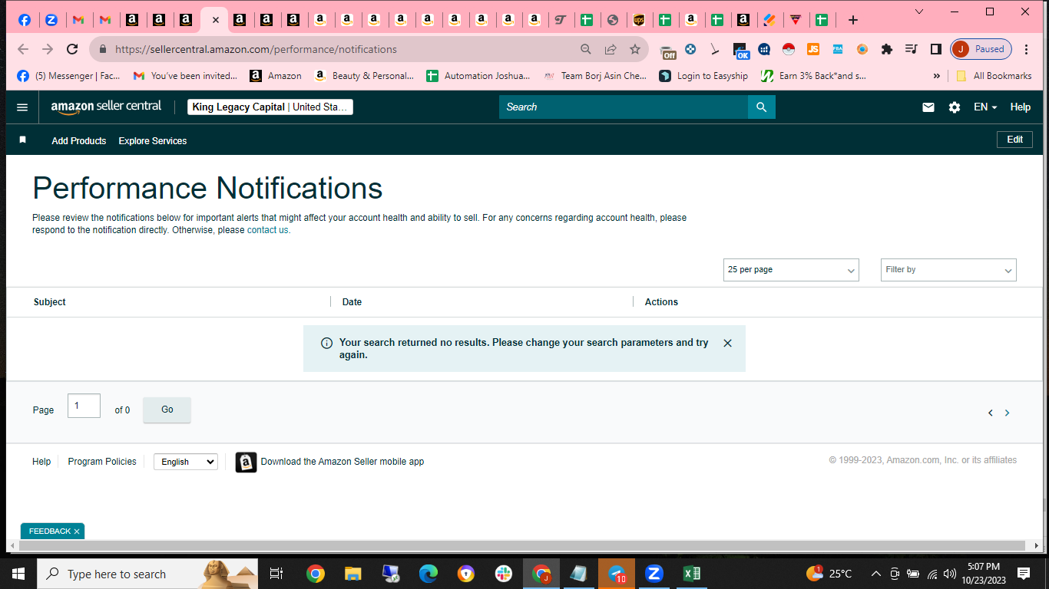Screen dimensions: 1049x589
Task: Open the Program Policies footer link
Action: point(102,462)
